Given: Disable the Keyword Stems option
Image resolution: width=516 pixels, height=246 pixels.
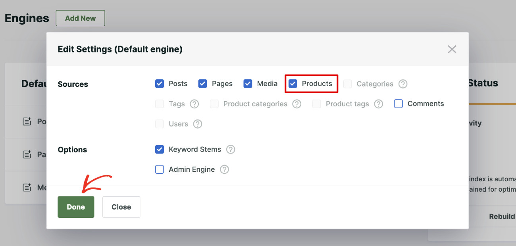Looking at the screenshot, I should (160, 150).
